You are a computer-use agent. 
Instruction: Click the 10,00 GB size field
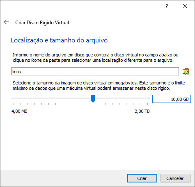(172, 99)
